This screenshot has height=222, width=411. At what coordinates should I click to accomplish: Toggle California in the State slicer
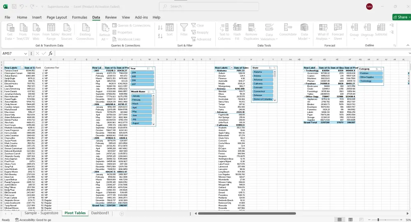click(x=263, y=84)
